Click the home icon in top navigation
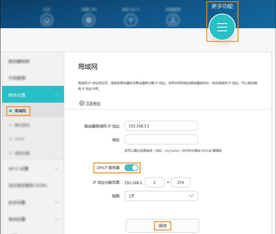Viewport: 276px width, 234px height. tap(46, 20)
